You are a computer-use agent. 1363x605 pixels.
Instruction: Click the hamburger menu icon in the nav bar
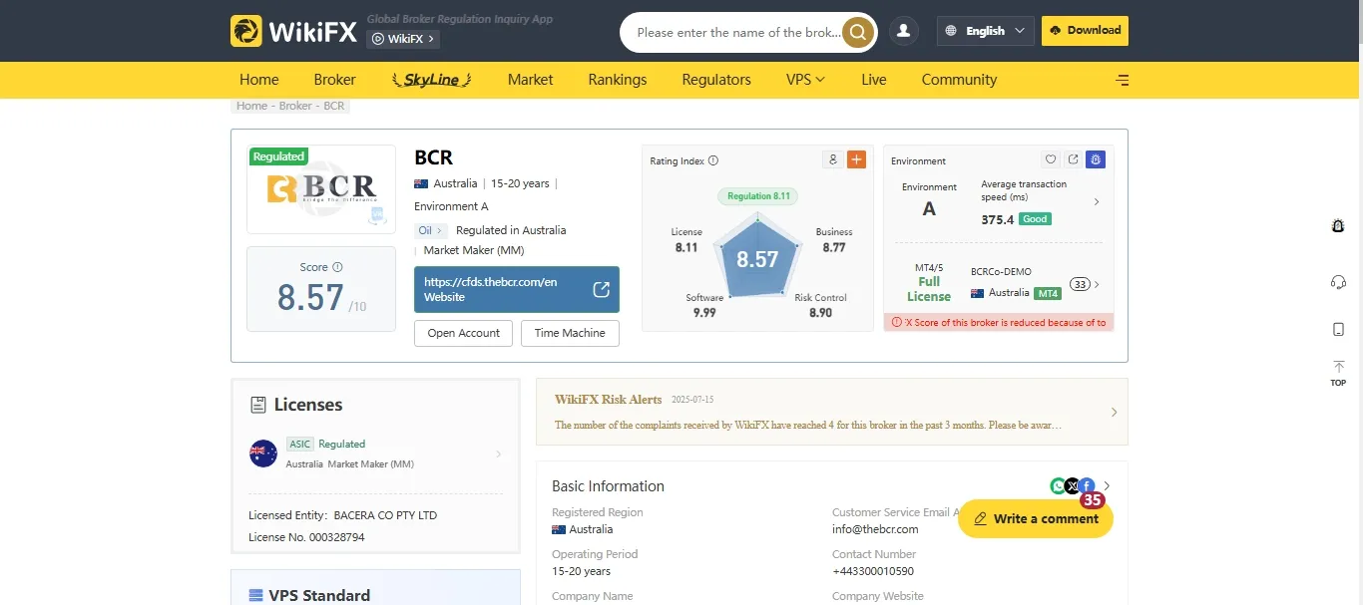(1123, 80)
